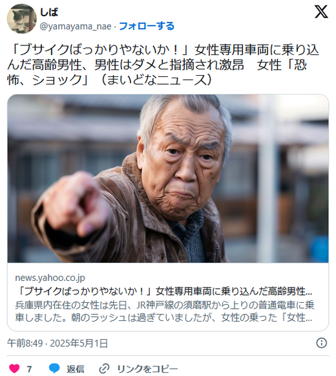Copy the link via リンクをコピー
The height and width of the screenshot is (376, 336).
point(147,369)
